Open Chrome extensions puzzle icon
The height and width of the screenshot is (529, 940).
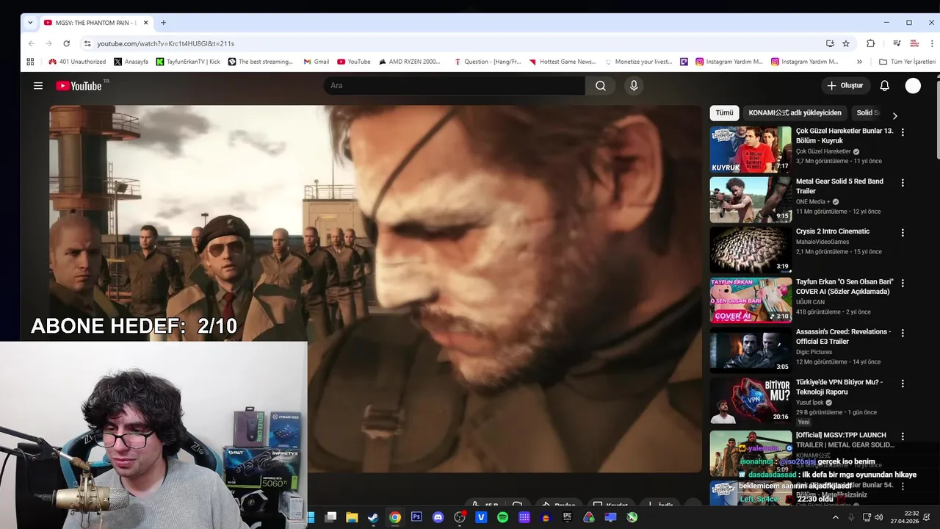tap(871, 43)
